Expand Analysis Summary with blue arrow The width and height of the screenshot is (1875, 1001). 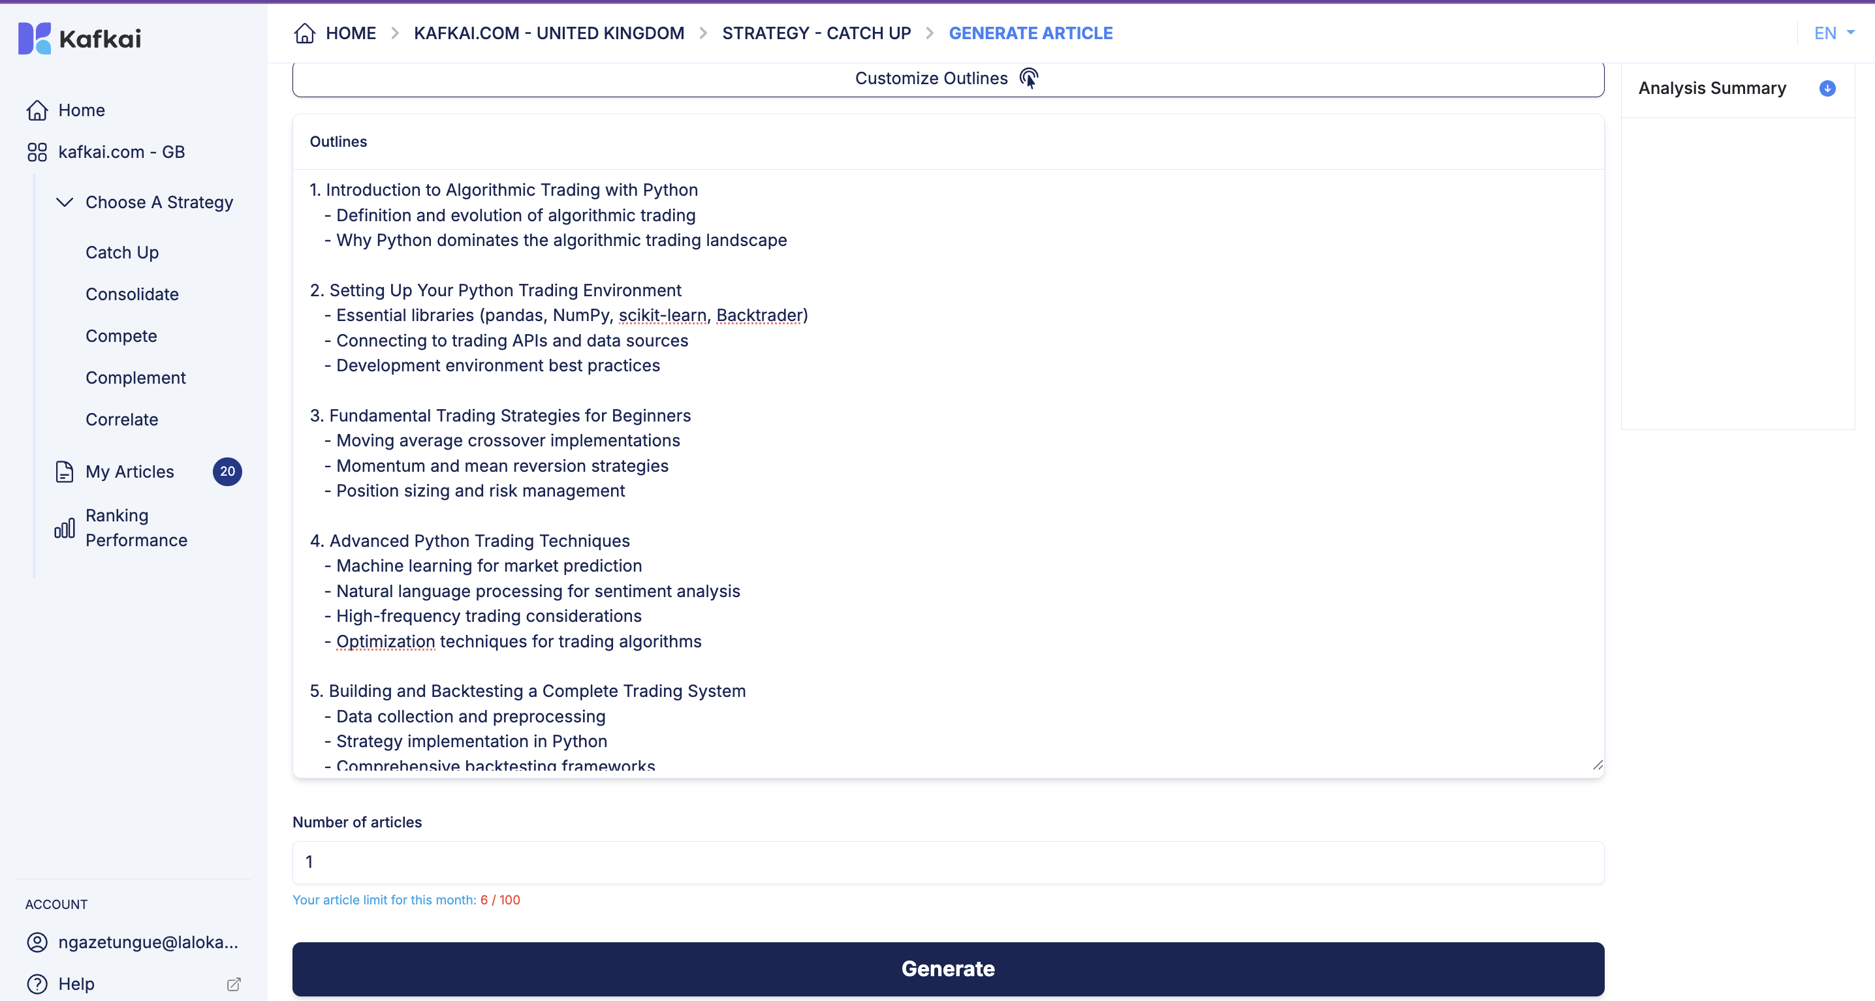pos(1827,88)
